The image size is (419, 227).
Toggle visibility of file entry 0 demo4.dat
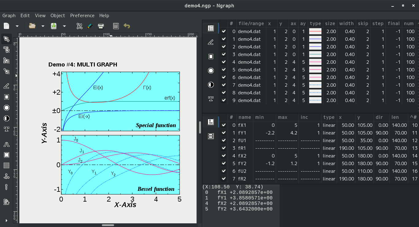click(x=224, y=31)
